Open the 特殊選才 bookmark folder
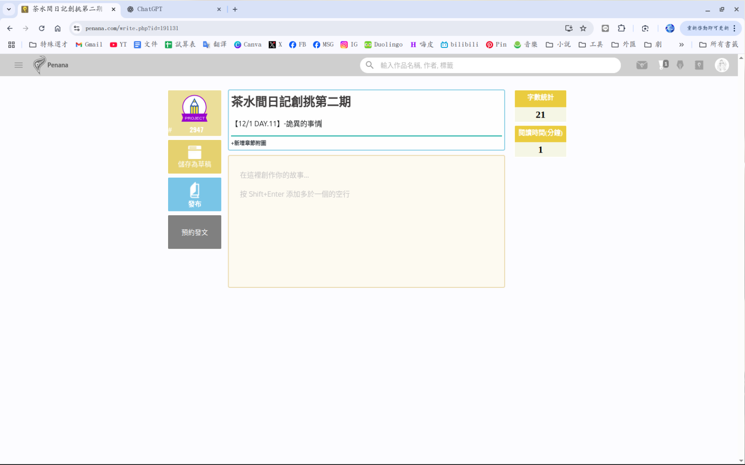 (x=48, y=45)
